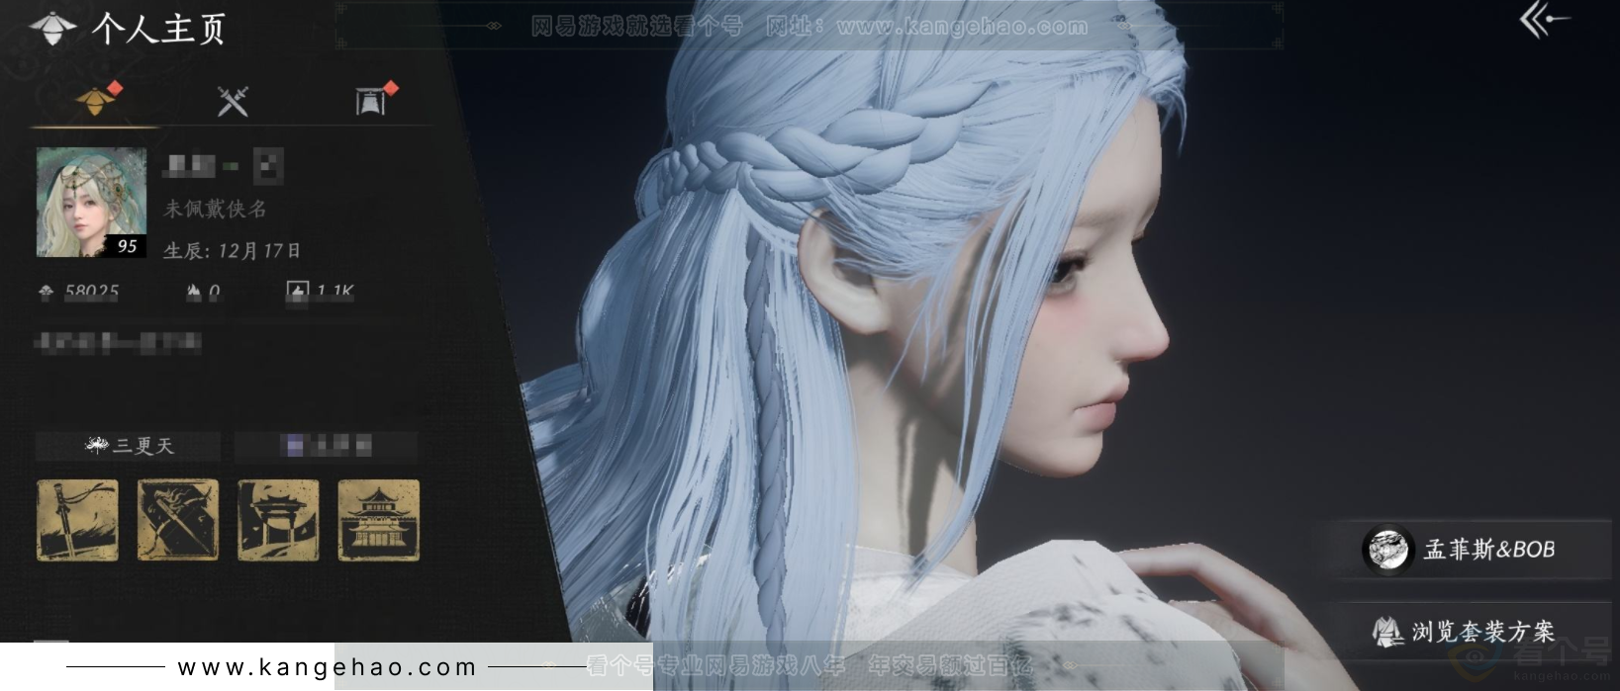
Task: Open the 孟菲斯&BOB button
Action: click(x=1475, y=550)
